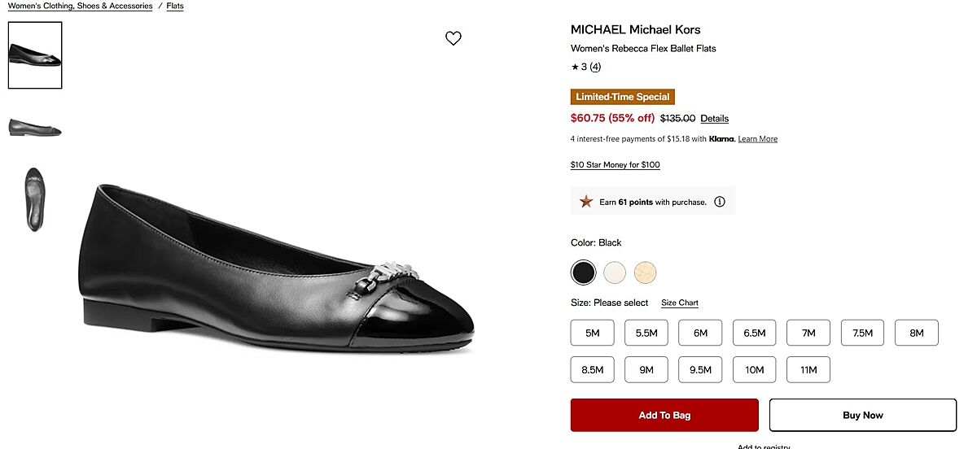Pick size 9M
Screen dimensions: 977x449
pos(646,370)
